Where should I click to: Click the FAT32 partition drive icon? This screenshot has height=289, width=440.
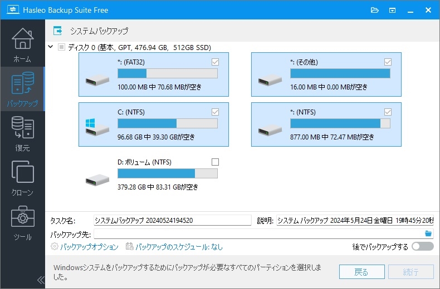pos(97,81)
